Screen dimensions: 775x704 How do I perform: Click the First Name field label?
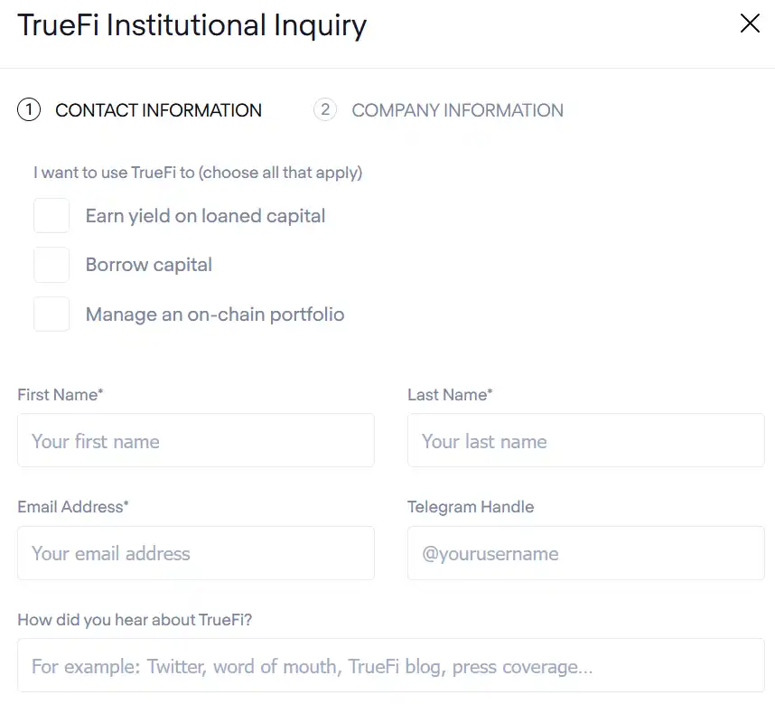click(x=61, y=395)
